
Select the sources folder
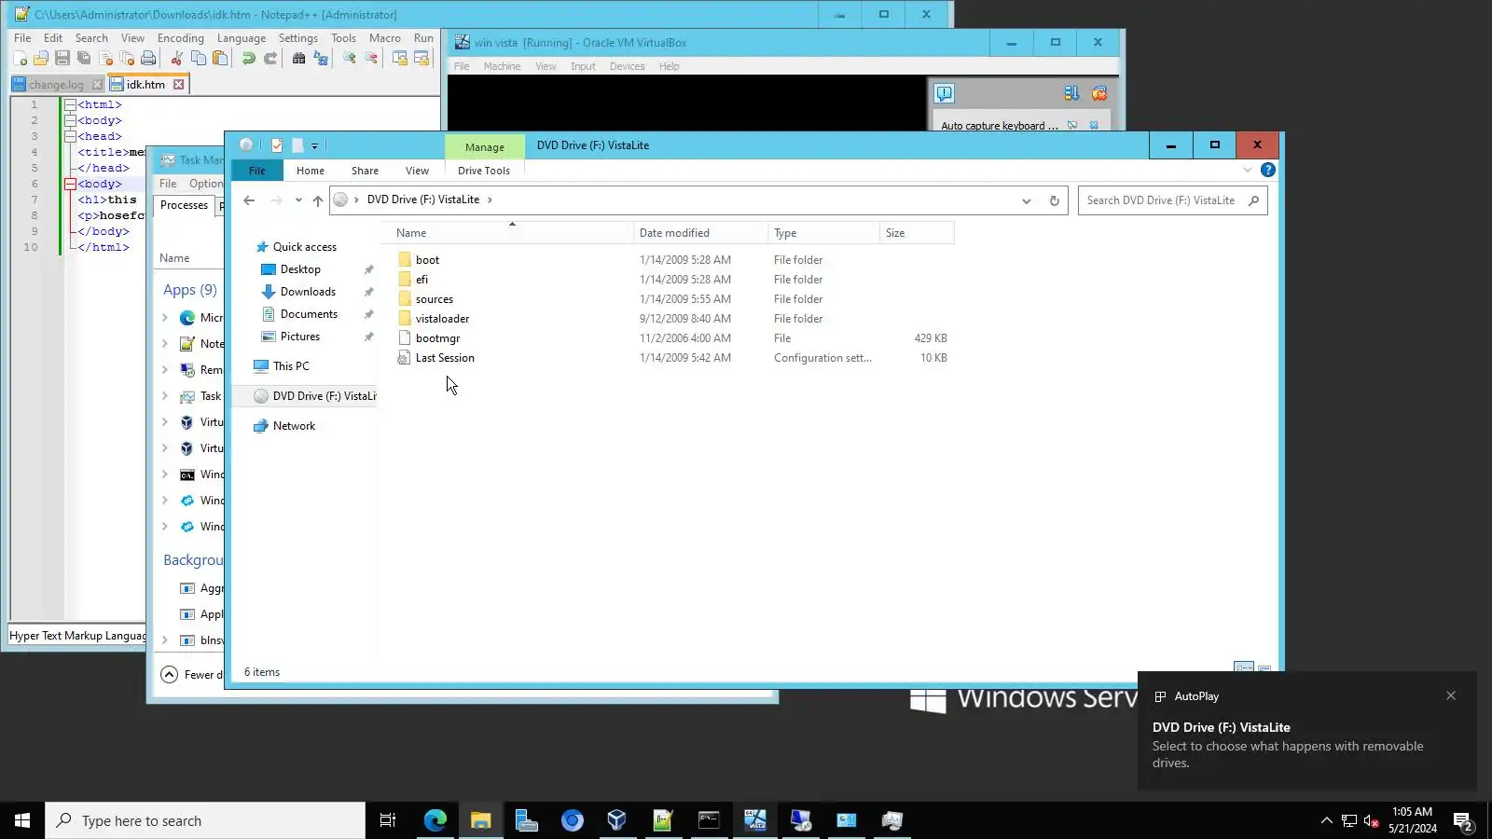[x=434, y=299]
